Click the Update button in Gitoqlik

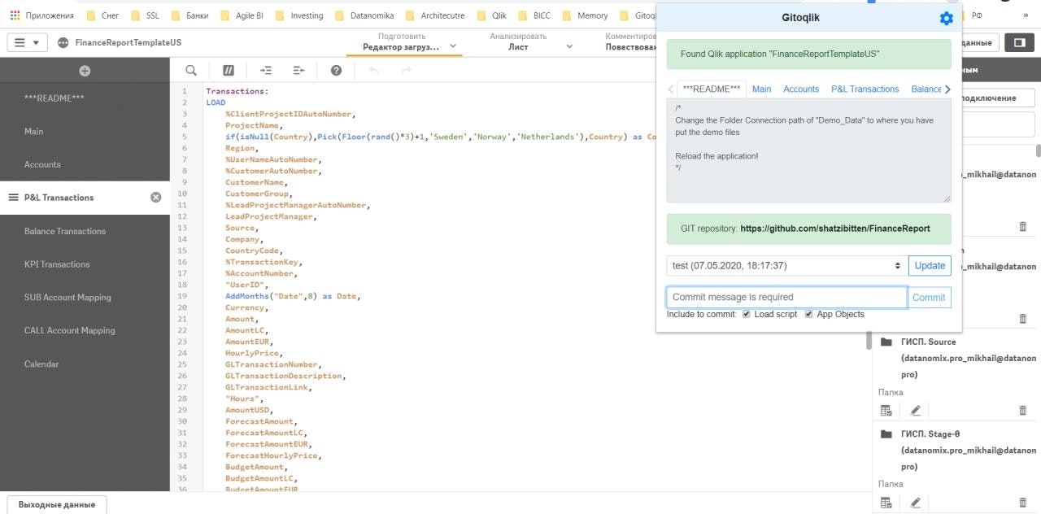click(x=930, y=265)
